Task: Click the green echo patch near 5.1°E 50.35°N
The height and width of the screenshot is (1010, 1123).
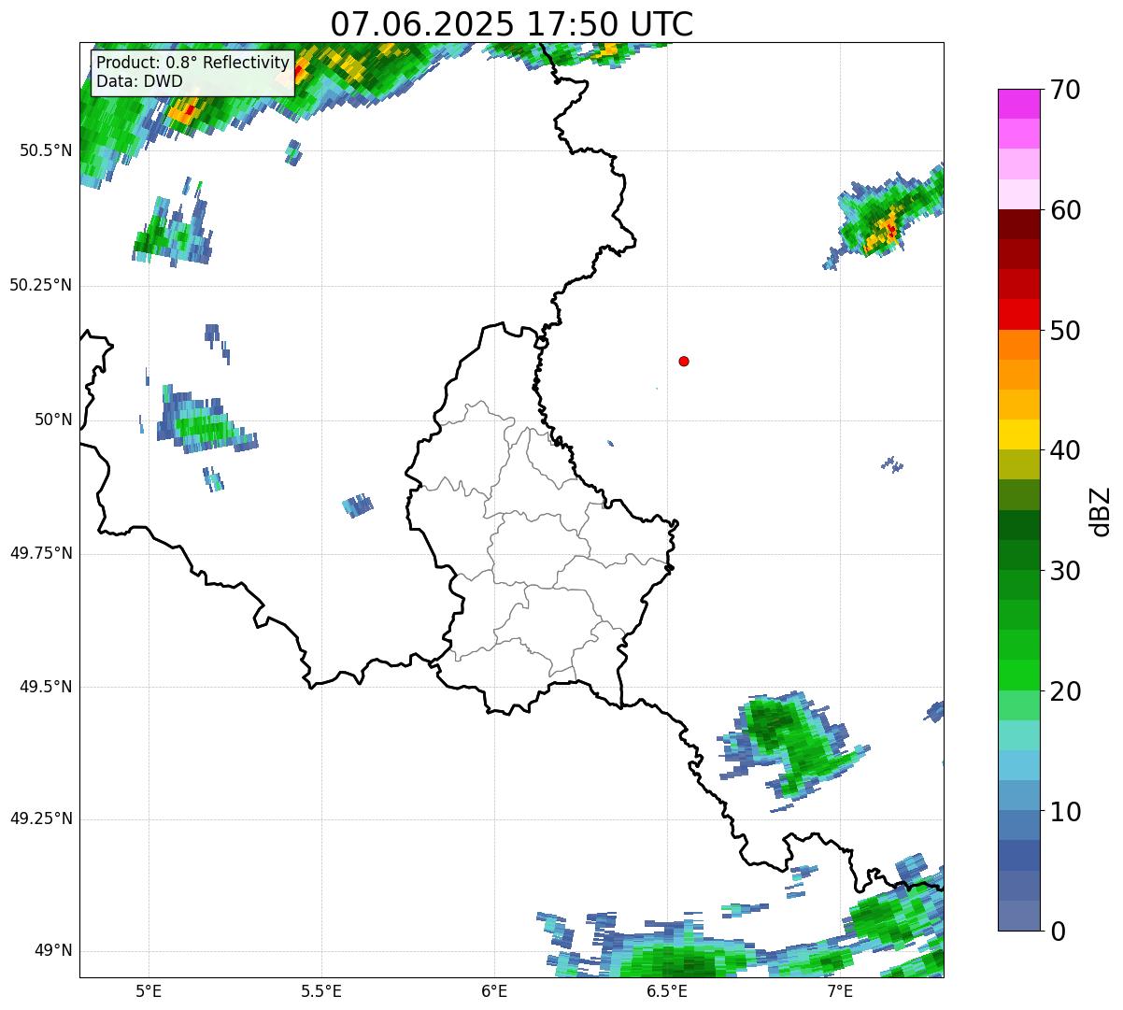Action: tap(175, 229)
